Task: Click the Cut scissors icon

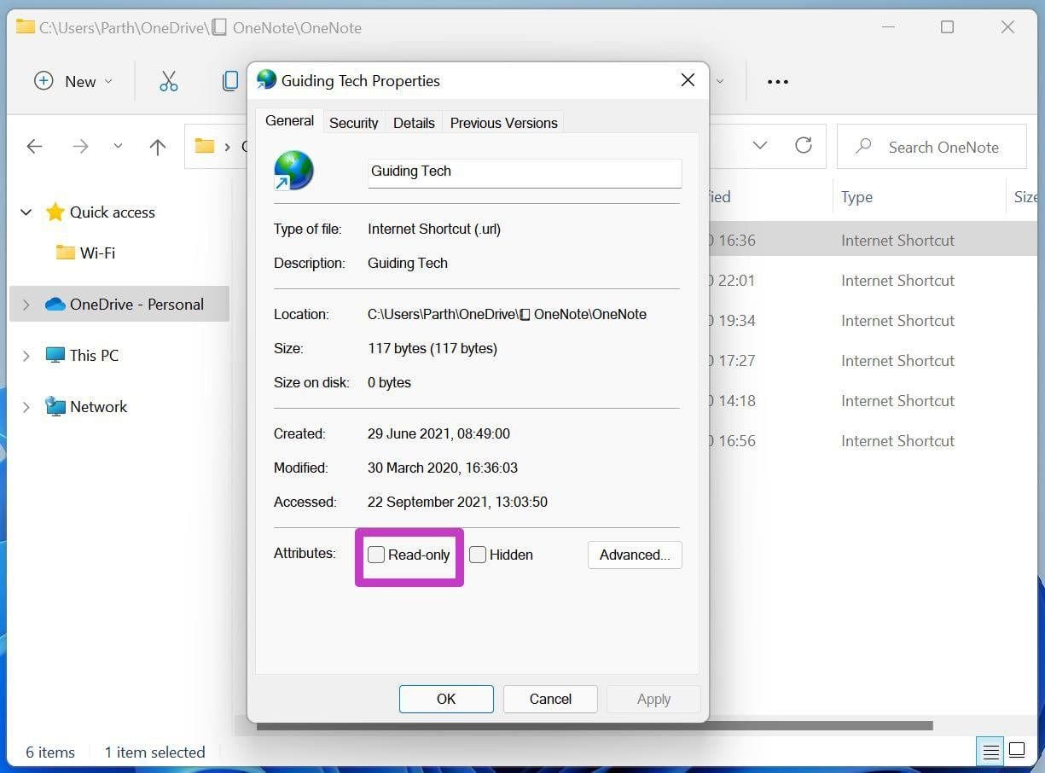Action: coord(169,81)
